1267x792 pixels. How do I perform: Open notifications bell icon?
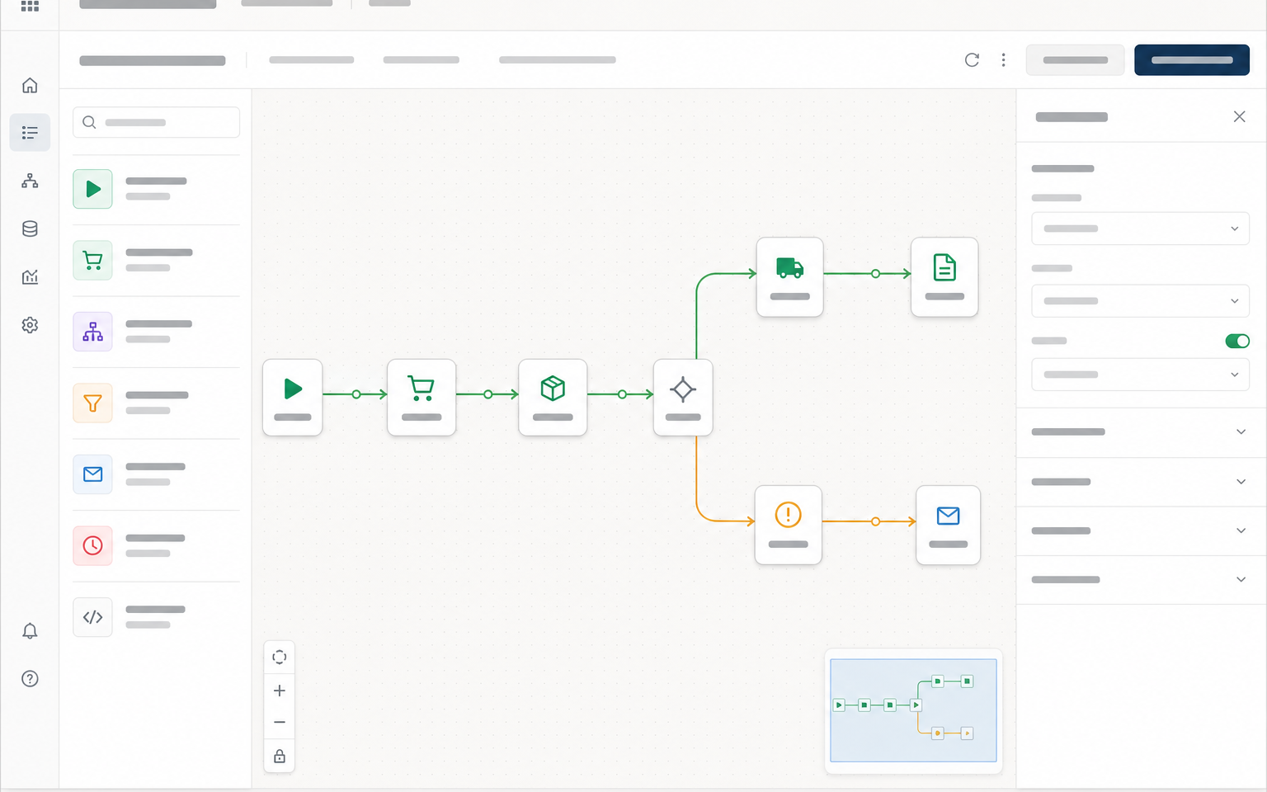[x=30, y=631]
